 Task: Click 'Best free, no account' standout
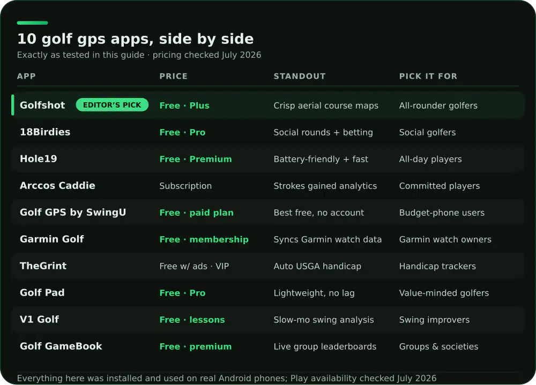click(318, 213)
